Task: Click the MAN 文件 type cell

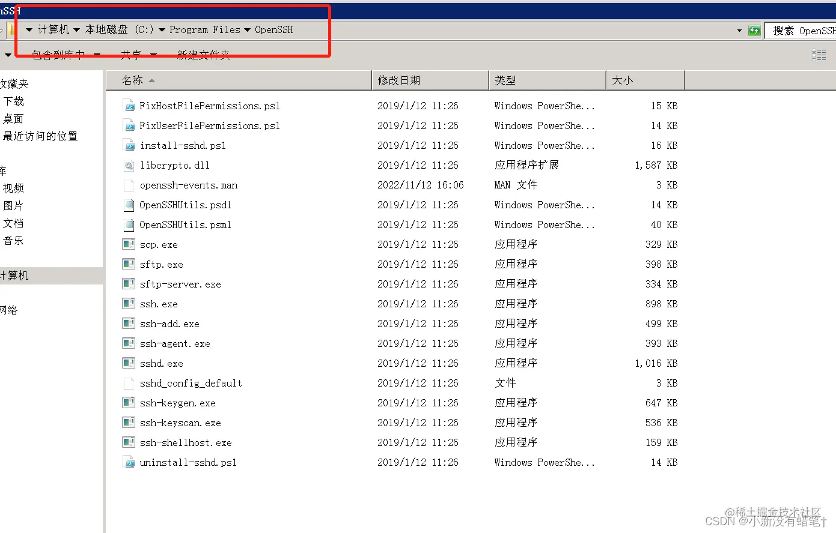Action: point(516,185)
